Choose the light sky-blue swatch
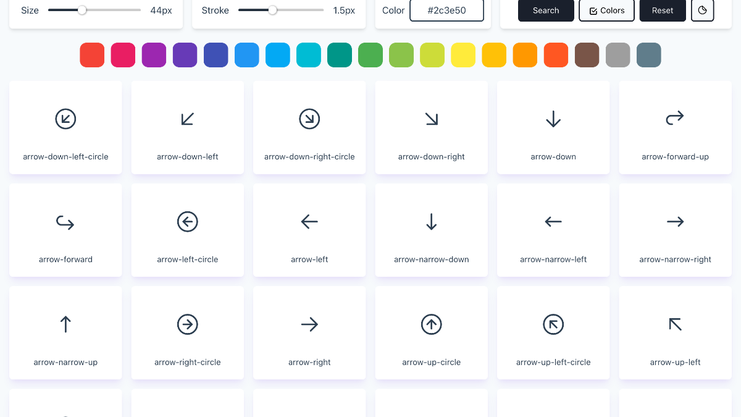The image size is (741, 417). click(278, 55)
